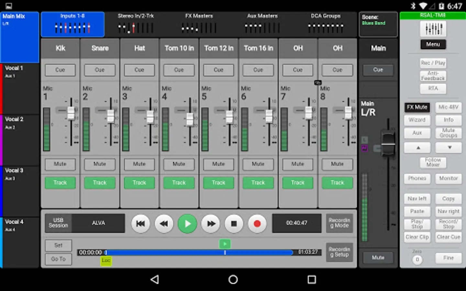Open the Scene Blues Band selector

378,25
